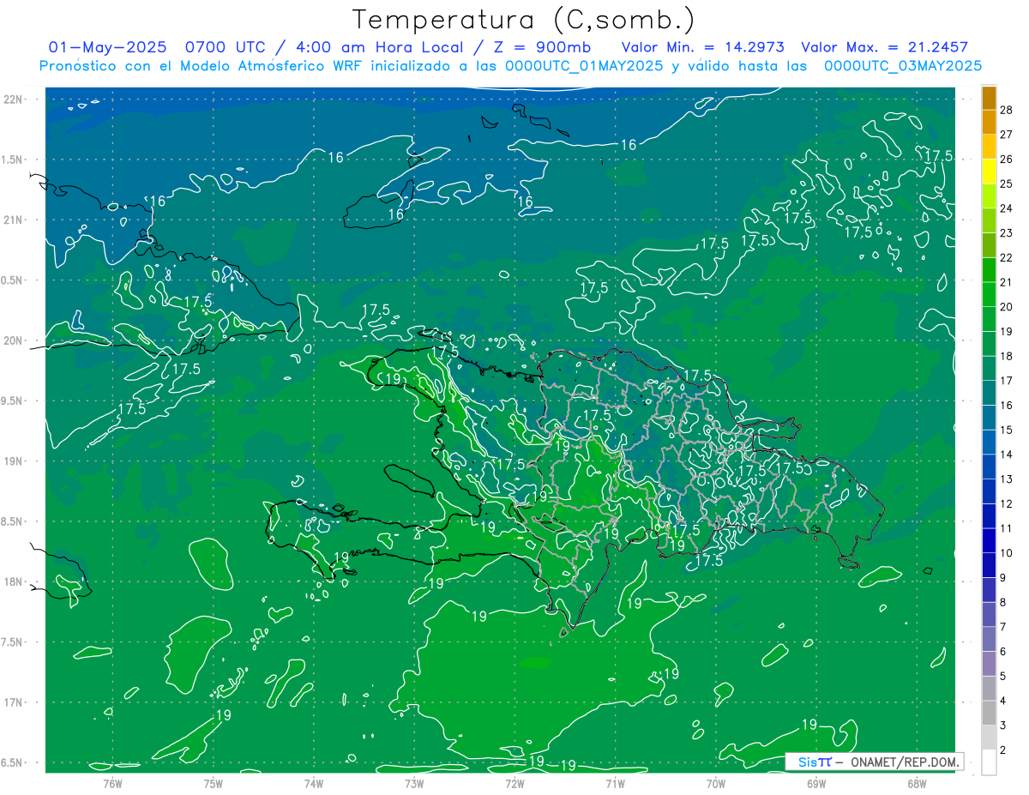This screenshot has width=1029, height=795.
Task: Click the "ONAMET/REP.DOM." credit label
Action: point(904,762)
